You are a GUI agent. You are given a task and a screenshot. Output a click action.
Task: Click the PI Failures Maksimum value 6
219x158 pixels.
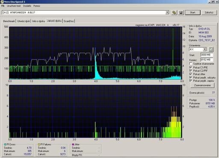65,151
